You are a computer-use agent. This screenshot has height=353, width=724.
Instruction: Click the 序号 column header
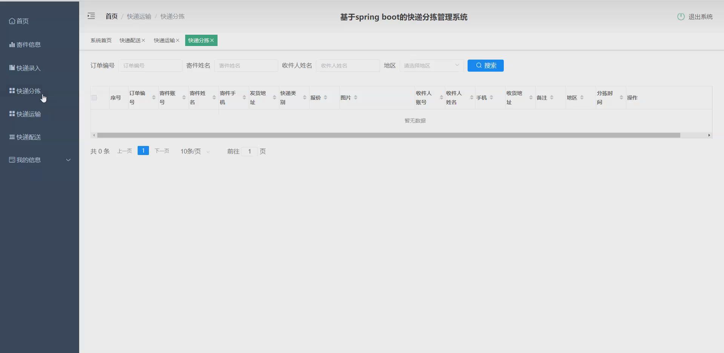pos(116,98)
